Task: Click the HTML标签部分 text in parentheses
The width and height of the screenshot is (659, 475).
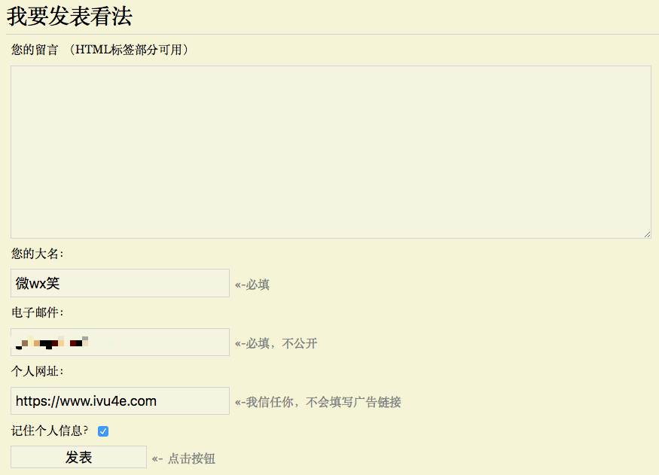Action: pos(117,50)
